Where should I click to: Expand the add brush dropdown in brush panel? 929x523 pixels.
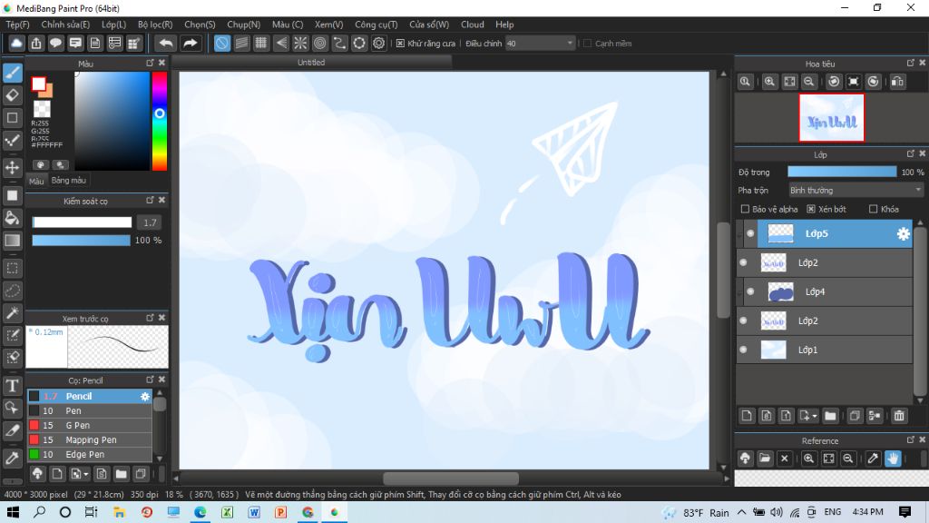pyautogui.click(x=86, y=474)
